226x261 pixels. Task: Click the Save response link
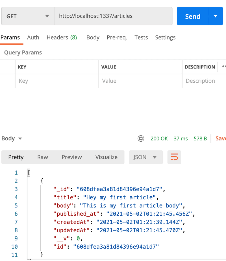(x=220, y=139)
